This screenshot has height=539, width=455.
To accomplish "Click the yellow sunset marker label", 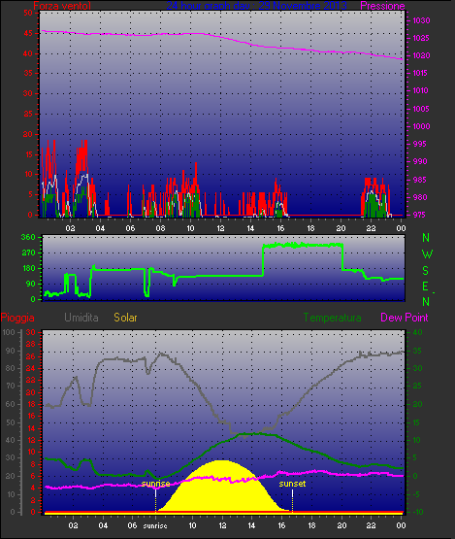I will point(292,484).
